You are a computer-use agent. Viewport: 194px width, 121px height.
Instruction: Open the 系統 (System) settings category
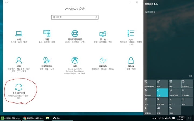click(x=19, y=37)
